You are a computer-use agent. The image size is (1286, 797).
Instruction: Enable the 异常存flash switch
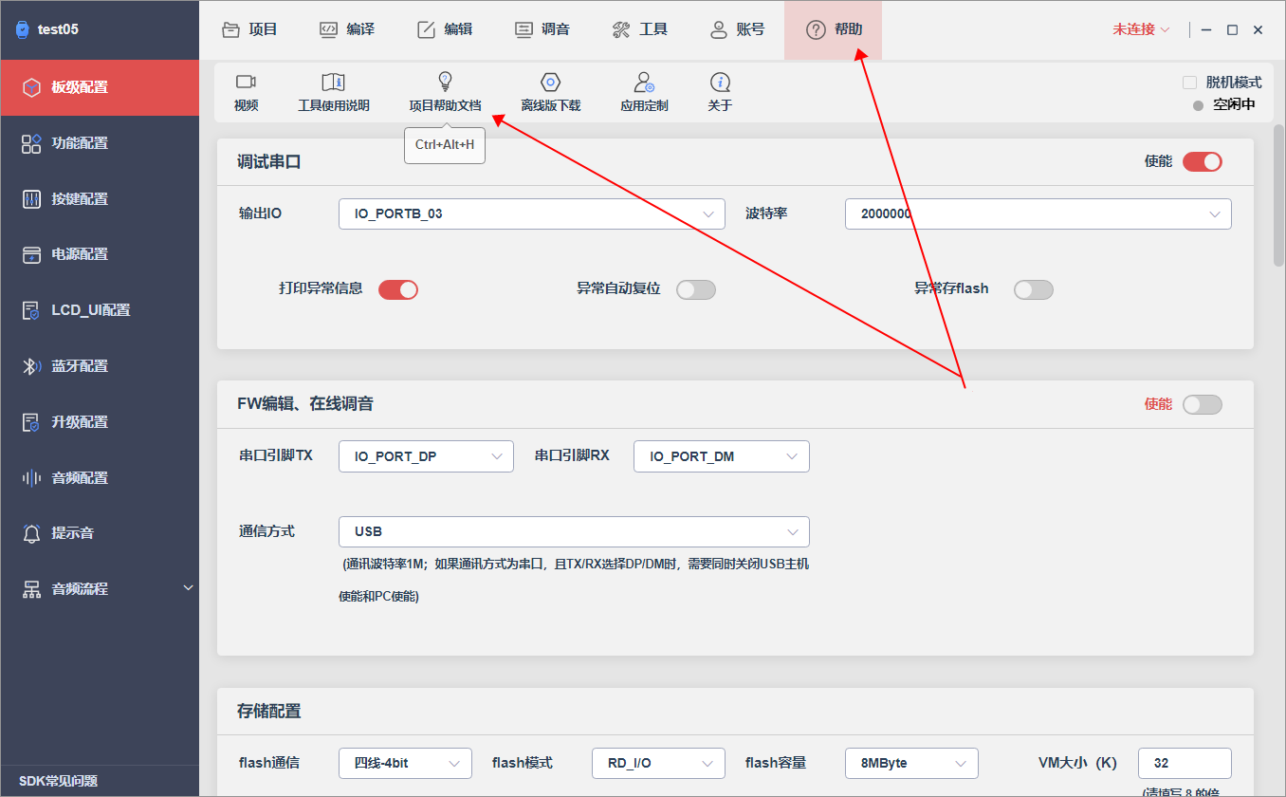(x=1034, y=289)
